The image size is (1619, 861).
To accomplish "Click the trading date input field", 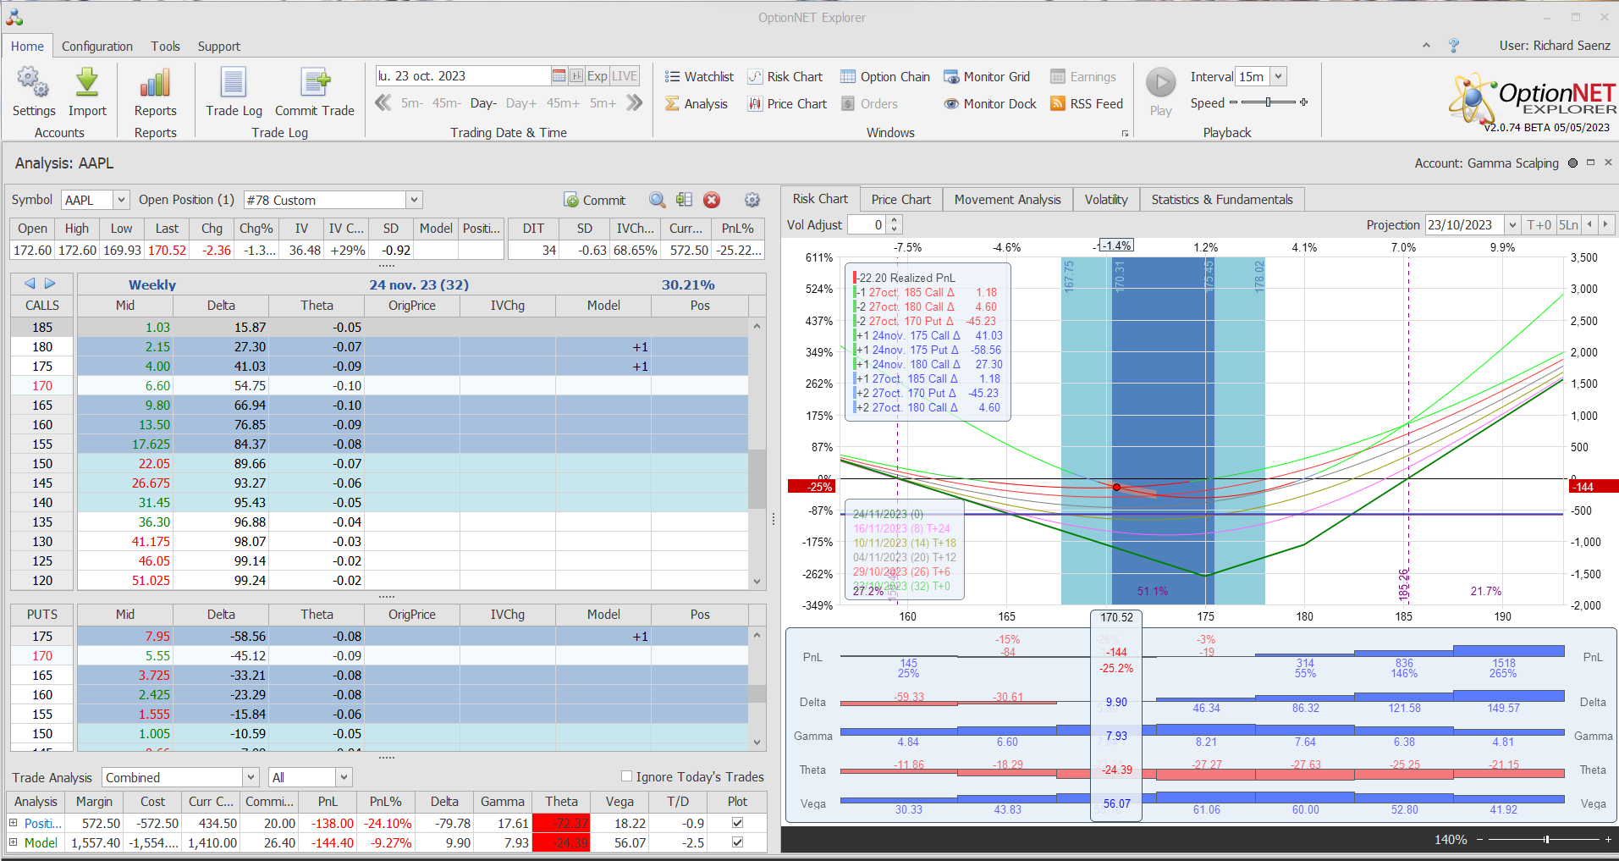I will pos(463,76).
